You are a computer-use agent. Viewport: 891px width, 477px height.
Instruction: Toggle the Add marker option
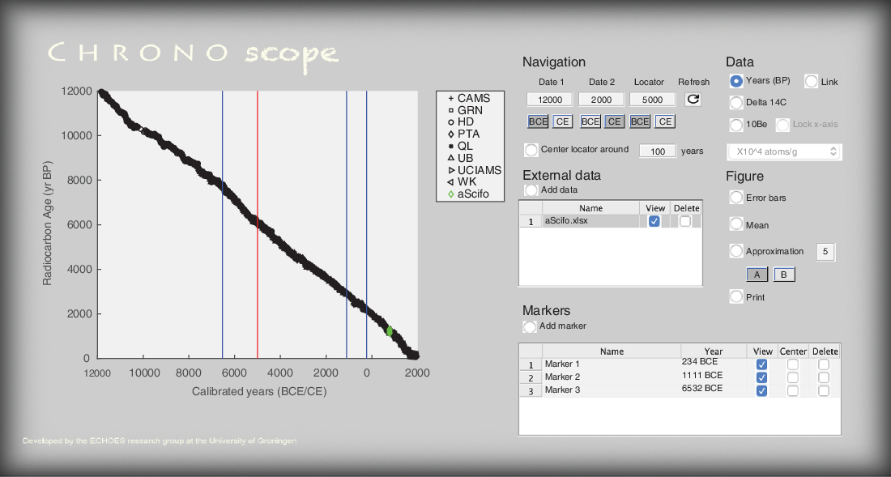tap(530, 326)
